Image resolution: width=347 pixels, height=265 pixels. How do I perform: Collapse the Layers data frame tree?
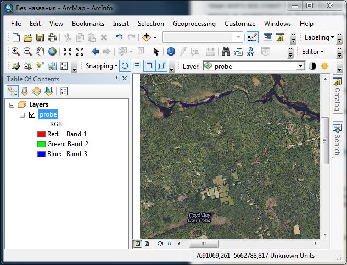point(12,104)
